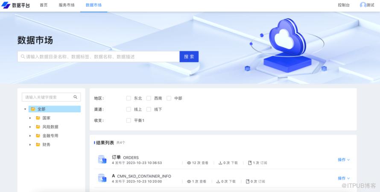Collapse the 全部 tree node arrow
Viewport: 380px width, 192px height.
tap(25, 109)
